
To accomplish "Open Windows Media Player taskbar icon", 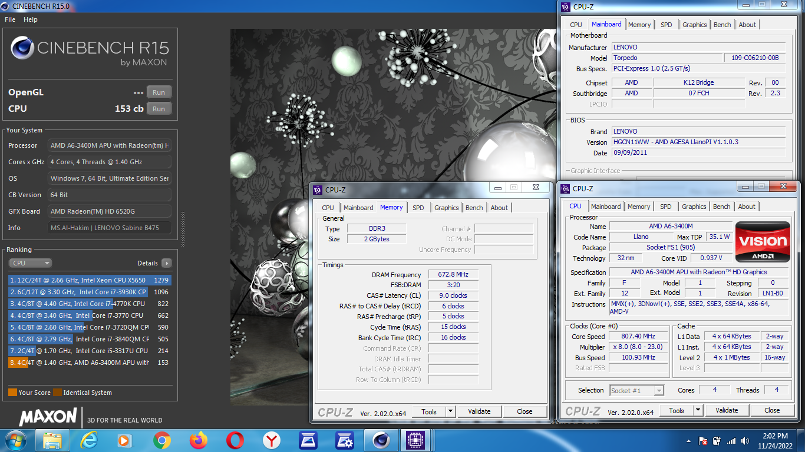I will [124, 440].
